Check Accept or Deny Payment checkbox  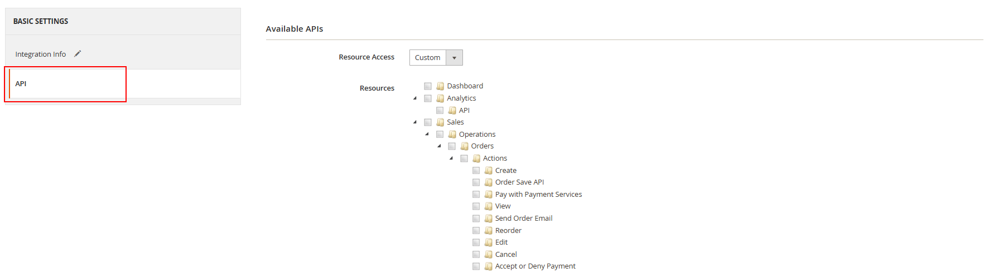(x=476, y=266)
